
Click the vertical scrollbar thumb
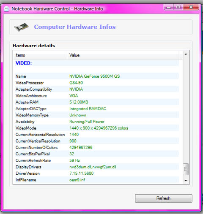(x=186, y=169)
